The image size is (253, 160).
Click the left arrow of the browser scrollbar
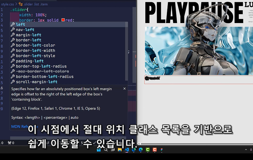click(139, 144)
